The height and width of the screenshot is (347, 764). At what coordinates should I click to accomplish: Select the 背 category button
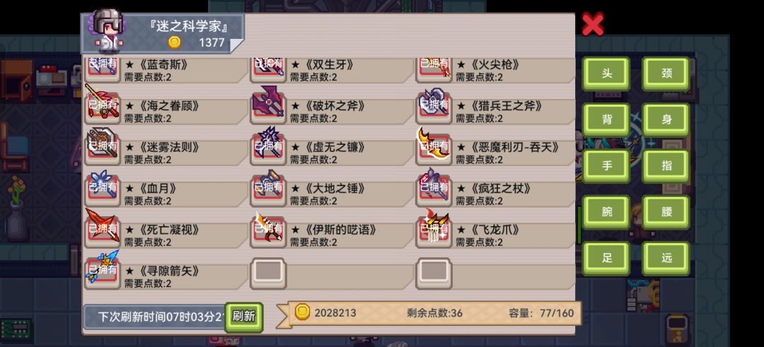point(607,119)
